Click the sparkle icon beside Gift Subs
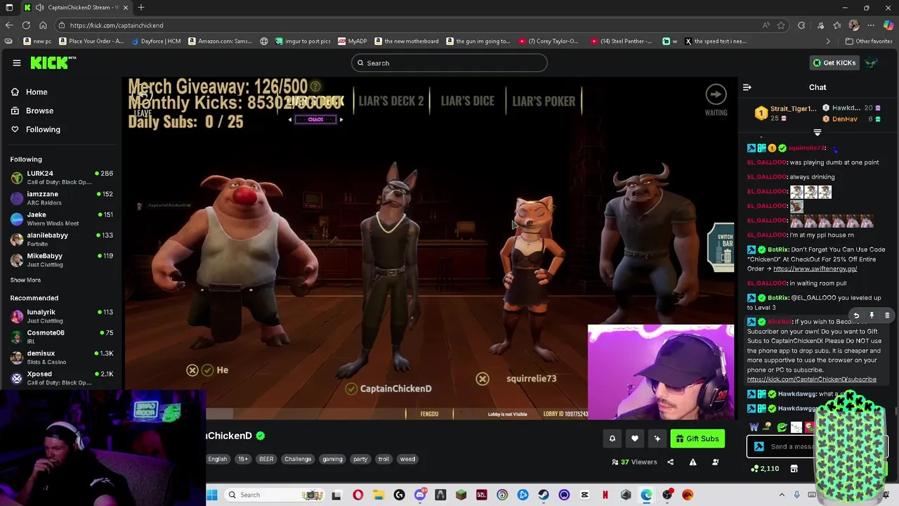The width and height of the screenshot is (899, 506). (x=657, y=439)
